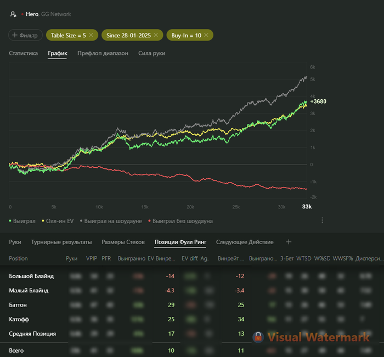Toggle Выиграл на шоудауне legend entry

(x=111, y=221)
